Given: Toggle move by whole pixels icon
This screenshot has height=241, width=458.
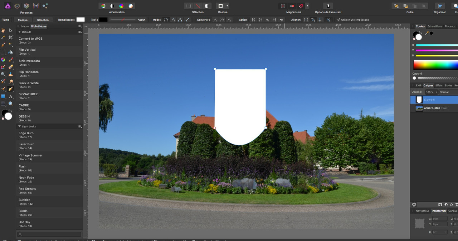Looking at the screenshot, I should pyautogui.click(x=292, y=6).
